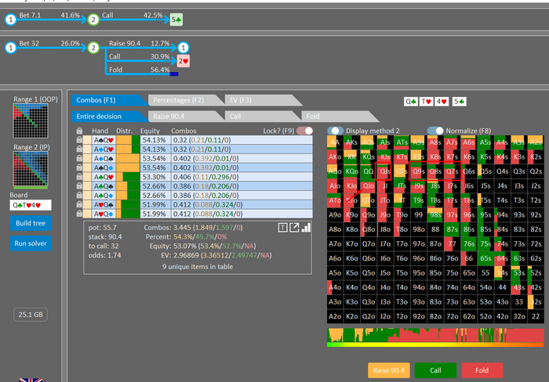This screenshot has height=382, width=549.
Task: Click the 5♣ turn card above the matrix
Action: (459, 101)
